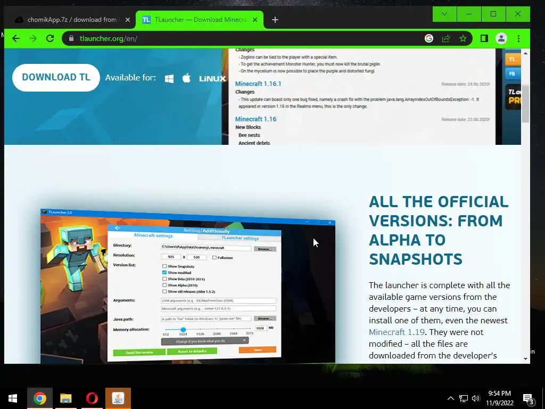Click the Java app taskbar icon

tap(118, 398)
